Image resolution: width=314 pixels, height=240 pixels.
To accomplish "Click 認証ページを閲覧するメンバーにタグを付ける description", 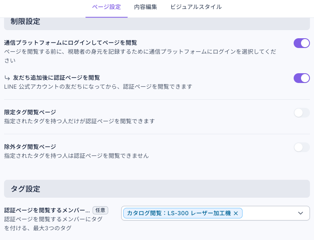I will pyautogui.click(x=53, y=224).
